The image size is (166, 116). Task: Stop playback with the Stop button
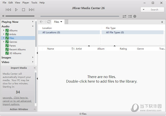24,10
